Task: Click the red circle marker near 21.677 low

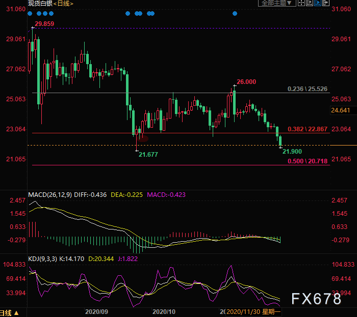Action: tap(142, 137)
